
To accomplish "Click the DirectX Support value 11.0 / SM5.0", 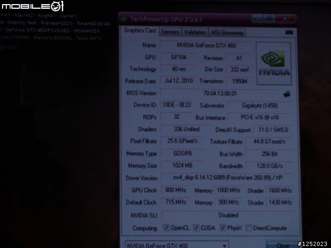I will (273, 130).
